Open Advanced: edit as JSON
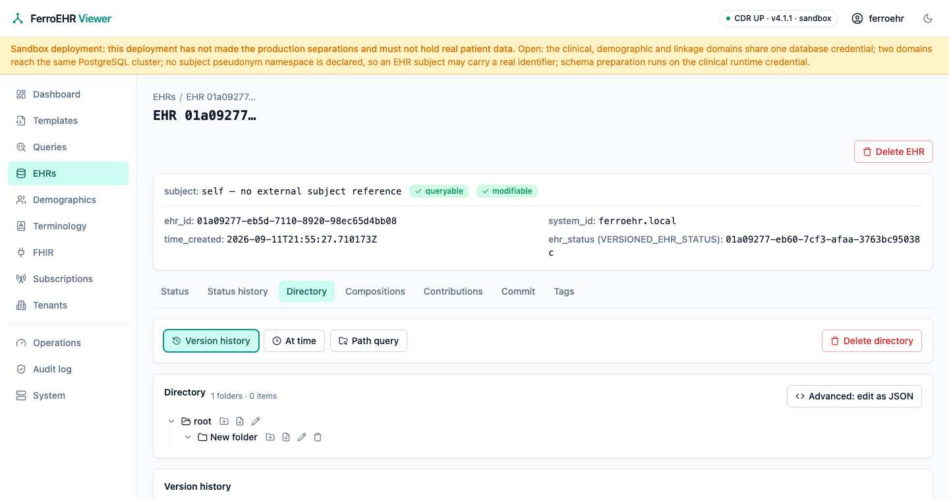The image size is (949, 499). pos(854,396)
